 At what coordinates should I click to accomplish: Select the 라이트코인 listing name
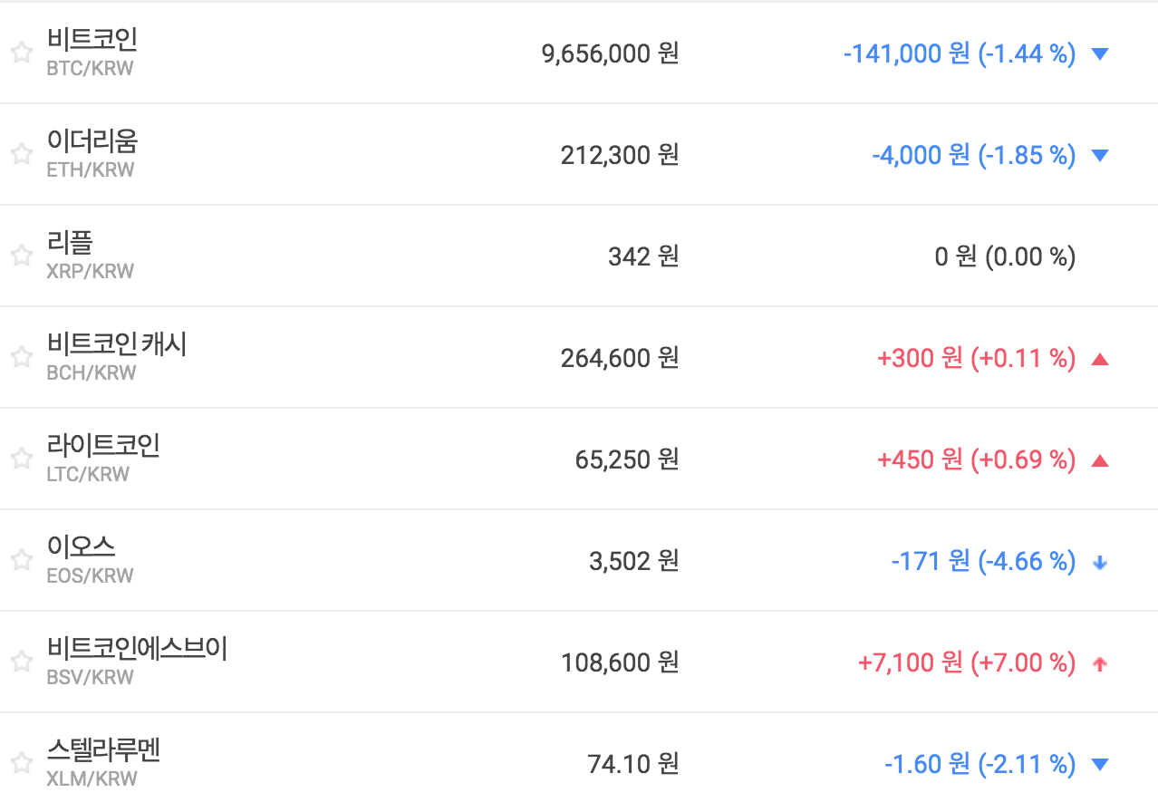(x=103, y=446)
